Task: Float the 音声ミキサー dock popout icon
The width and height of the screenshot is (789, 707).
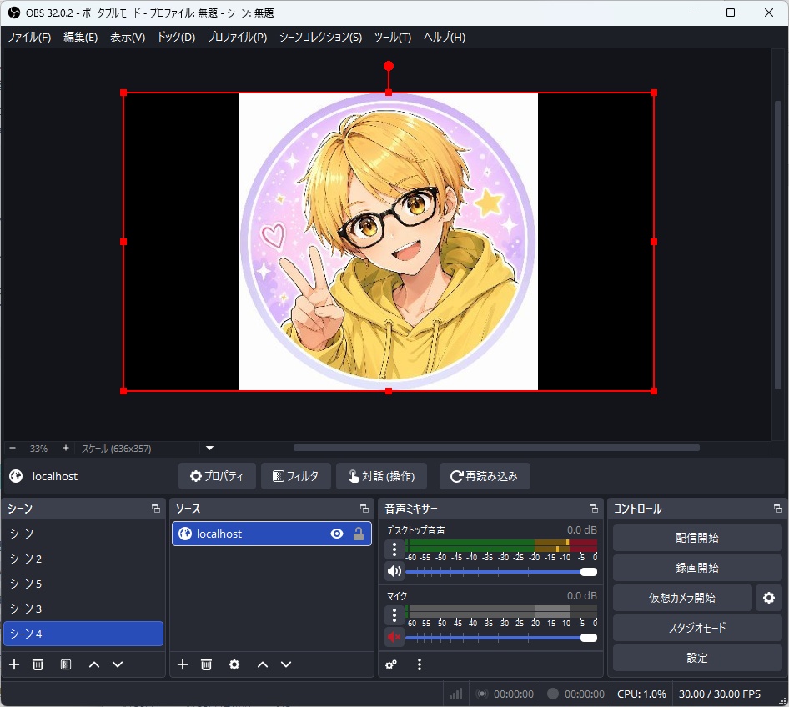Action: [x=593, y=509]
